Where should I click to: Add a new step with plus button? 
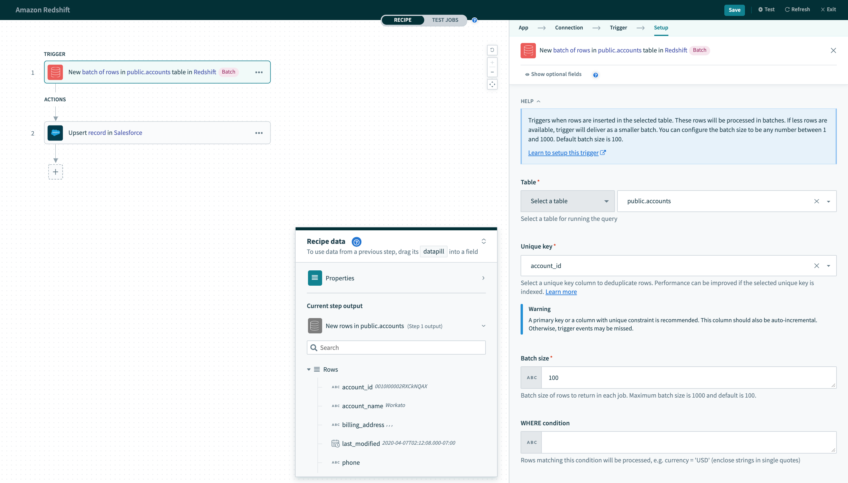(55, 172)
